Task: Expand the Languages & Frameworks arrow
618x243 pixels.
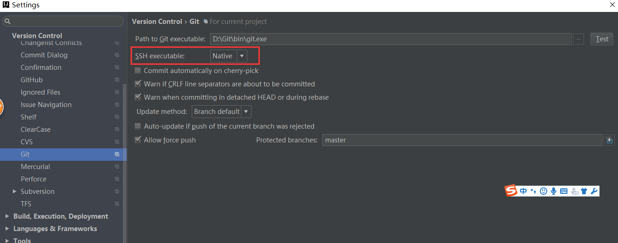Action: (7, 229)
